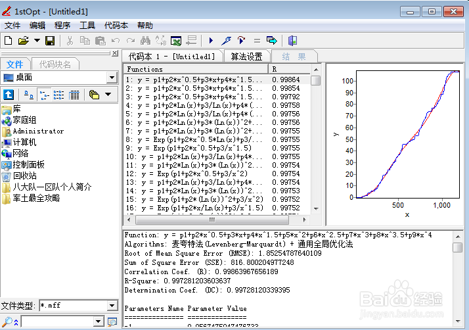Switch to the 结果 tab
Viewport: 469px width, 330px height.
pos(294,57)
